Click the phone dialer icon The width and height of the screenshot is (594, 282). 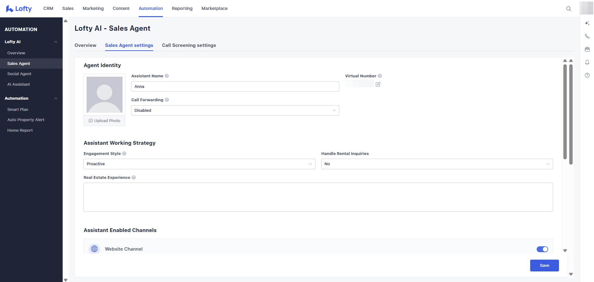tap(587, 36)
